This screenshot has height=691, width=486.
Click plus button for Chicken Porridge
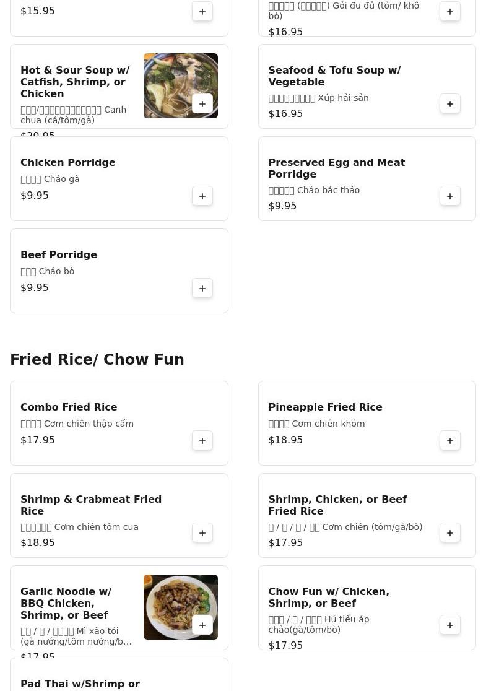click(202, 196)
